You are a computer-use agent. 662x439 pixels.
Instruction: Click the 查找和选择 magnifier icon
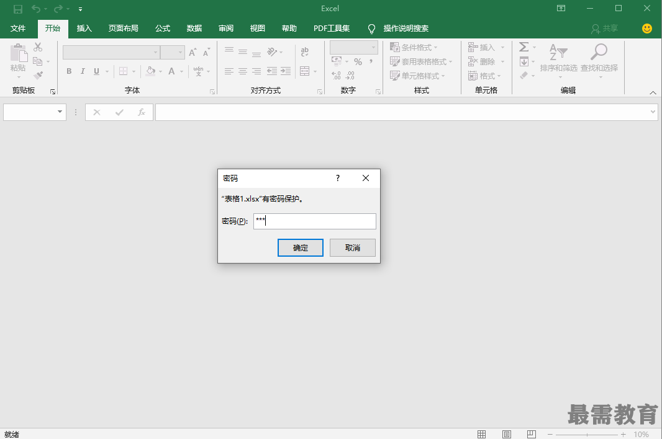[599, 52]
